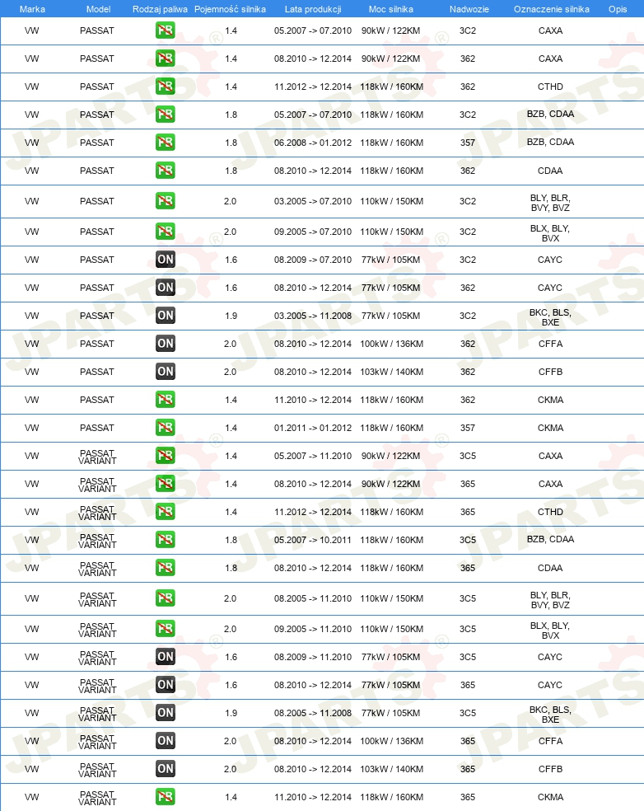Click petrol icon for Passat Variant CTHD row
The image size is (644, 811).
pyautogui.click(x=166, y=512)
